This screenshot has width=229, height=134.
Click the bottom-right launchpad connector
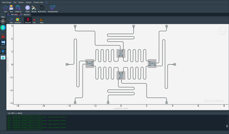click(x=166, y=102)
